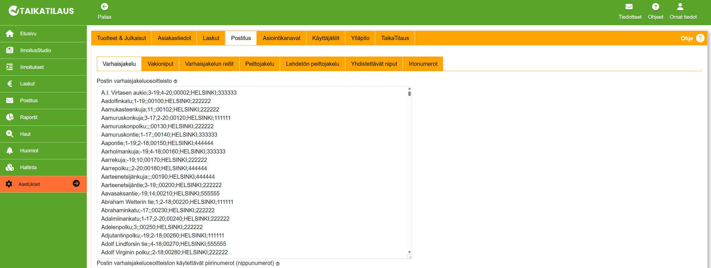
Task: Switch to Lehdetön peittojakelu sub-tab
Action: click(x=312, y=64)
